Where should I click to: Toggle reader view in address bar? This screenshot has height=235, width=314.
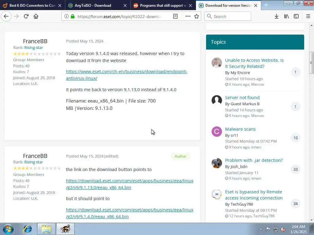point(175,17)
